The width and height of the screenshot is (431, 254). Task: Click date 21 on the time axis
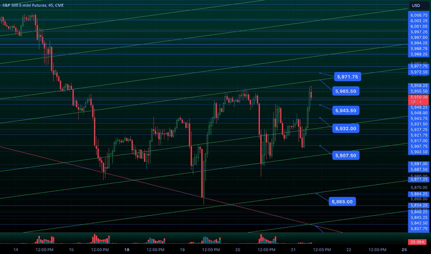click(x=293, y=249)
